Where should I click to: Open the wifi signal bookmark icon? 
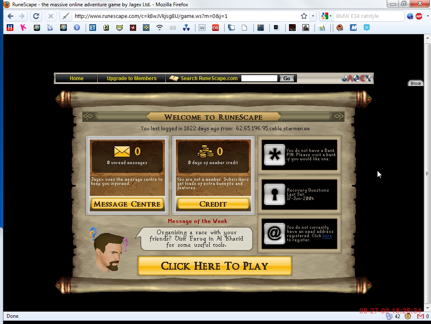(160, 28)
